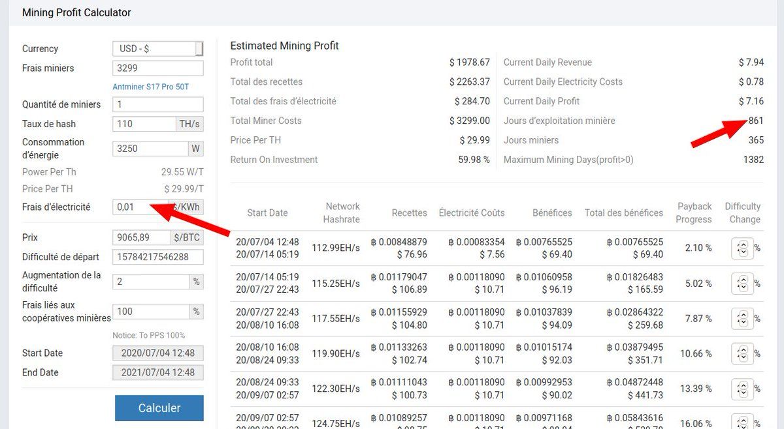The width and height of the screenshot is (784, 429).
Task: Click the Quantité de miniers field
Action: 157,104
